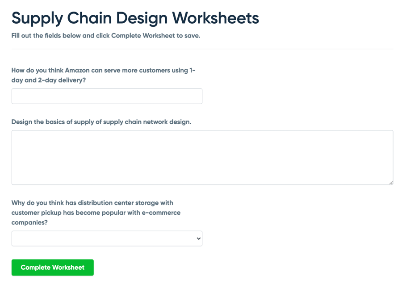Click the 'Fill out the fields below' instruction
The width and height of the screenshot is (402, 284).
[x=105, y=36]
